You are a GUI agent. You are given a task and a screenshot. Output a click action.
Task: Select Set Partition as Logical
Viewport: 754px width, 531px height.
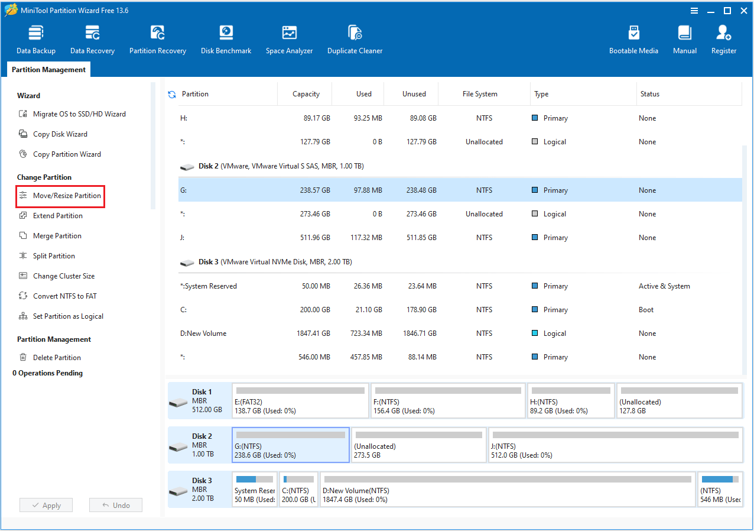tap(61, 316)
